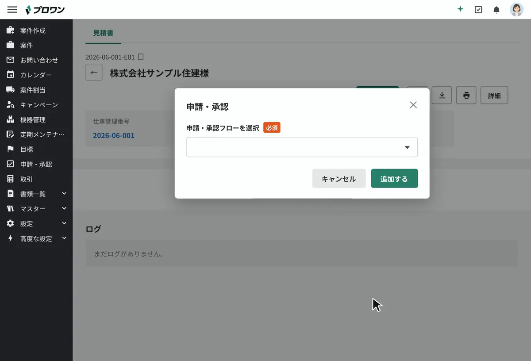Click the 案件 briefcase icon
The image size is (531, 361).
[x=10, y=45]
